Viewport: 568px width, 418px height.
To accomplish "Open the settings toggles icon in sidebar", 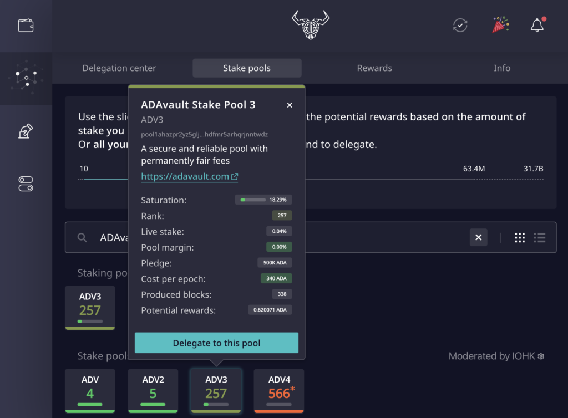I will [x=26, y=184].
